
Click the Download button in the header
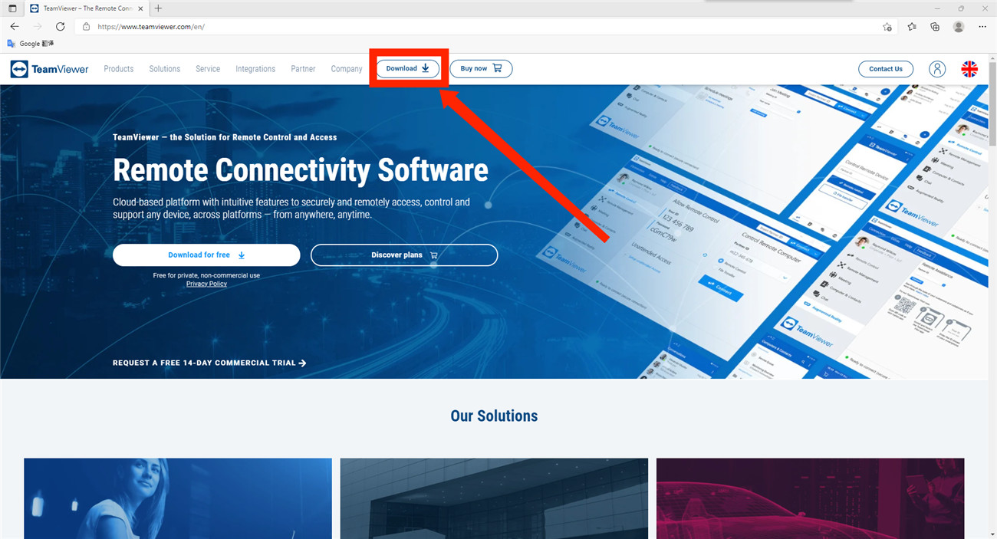coord(408,68)
